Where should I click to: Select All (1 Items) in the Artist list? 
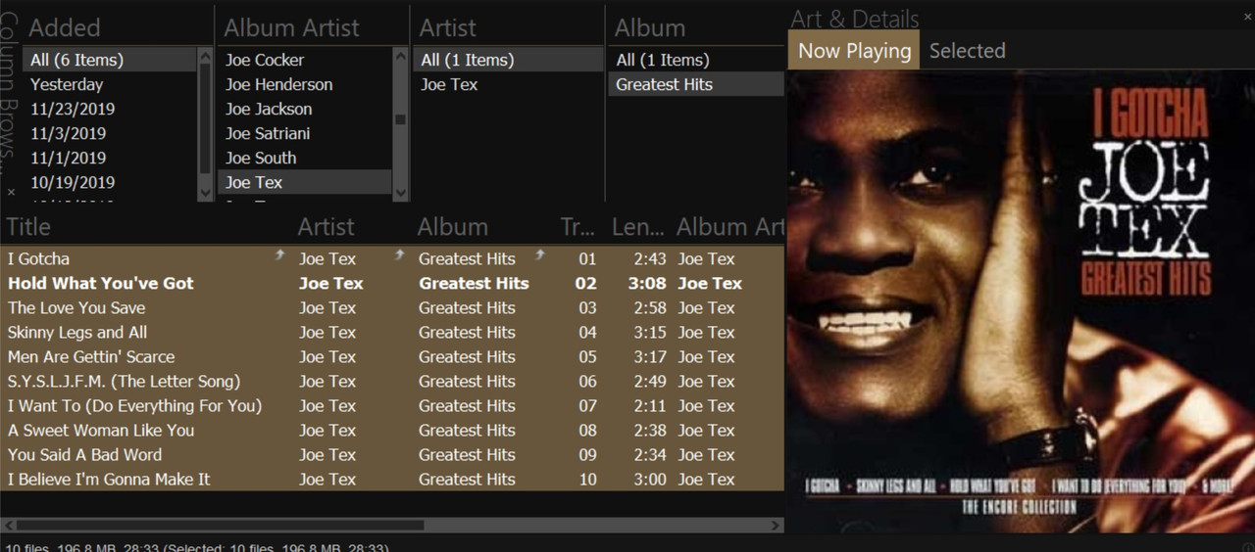[x=508, y=60]
